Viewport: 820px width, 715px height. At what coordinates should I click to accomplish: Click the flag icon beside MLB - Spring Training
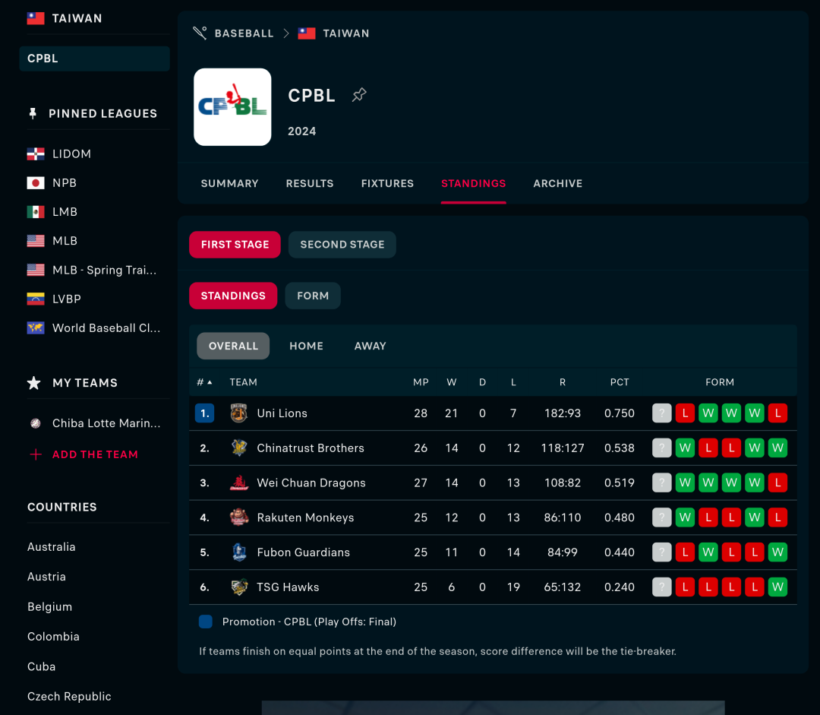36,270
